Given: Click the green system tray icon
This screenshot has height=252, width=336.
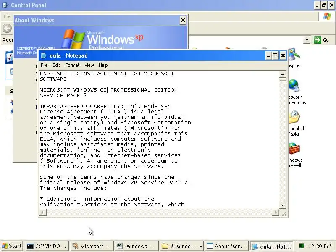Looking at the screenshot, I should [x=302, y=246].
